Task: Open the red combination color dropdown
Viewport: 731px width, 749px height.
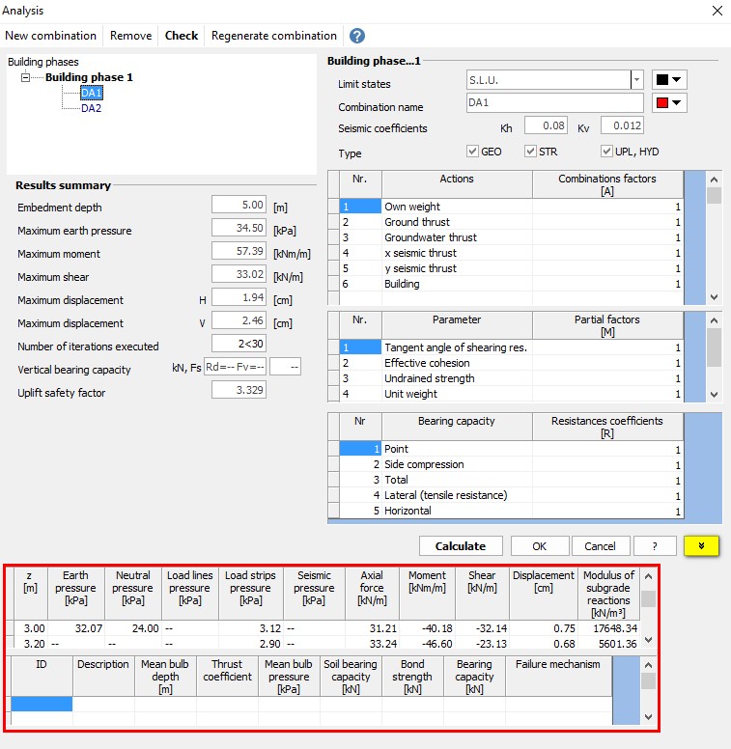Action: click(x=669, y=102)
